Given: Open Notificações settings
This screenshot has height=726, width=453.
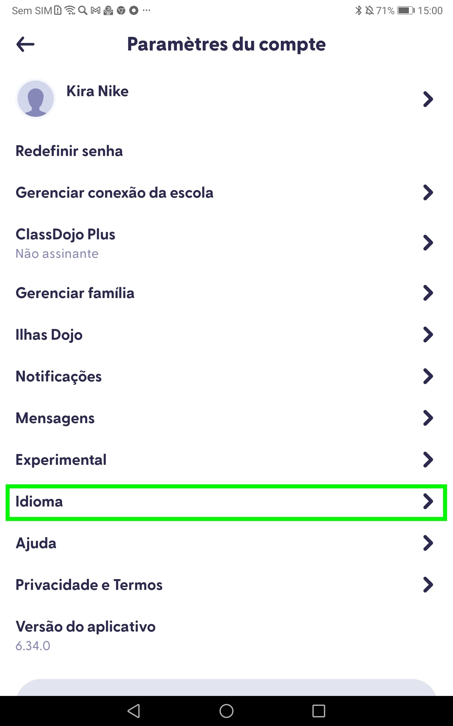Looking at the screenshot, I should [59, 376].
